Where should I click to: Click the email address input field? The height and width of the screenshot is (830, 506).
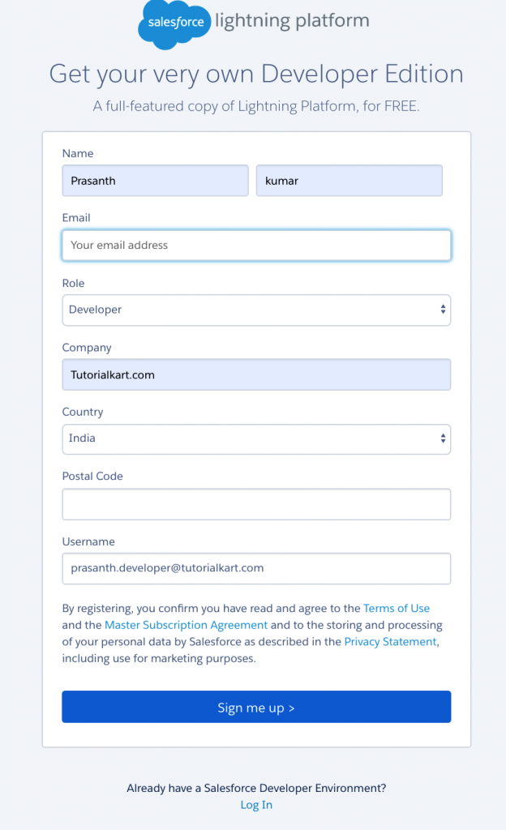coord(256,245)
